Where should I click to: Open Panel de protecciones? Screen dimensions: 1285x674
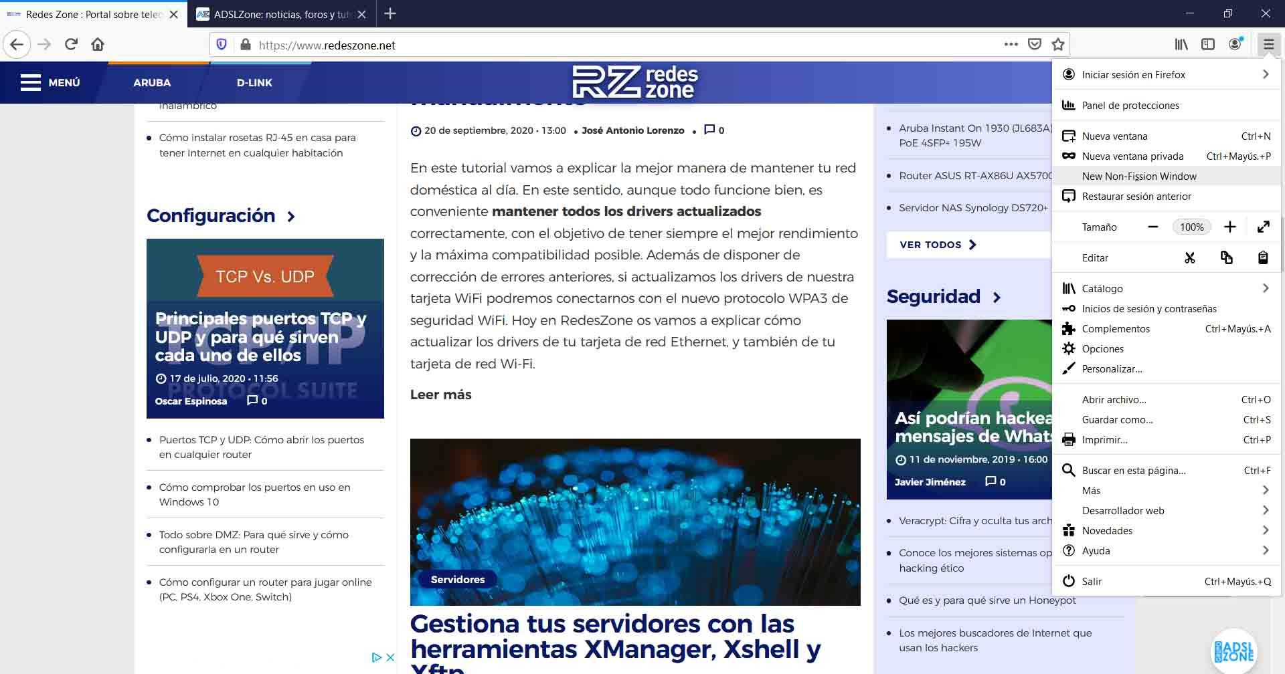tap(1167, 105)
